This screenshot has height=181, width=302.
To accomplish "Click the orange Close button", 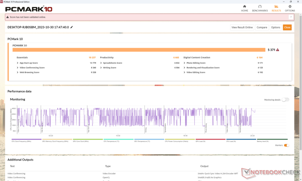I will (x=287, y=27).
